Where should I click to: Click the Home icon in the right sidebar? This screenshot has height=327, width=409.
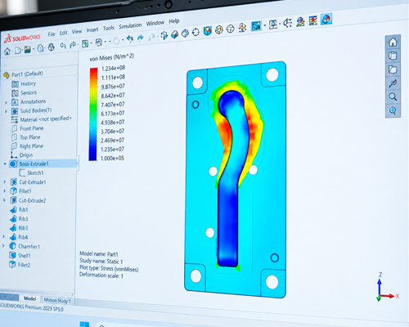pyautogui.click(x=393, y=42)
